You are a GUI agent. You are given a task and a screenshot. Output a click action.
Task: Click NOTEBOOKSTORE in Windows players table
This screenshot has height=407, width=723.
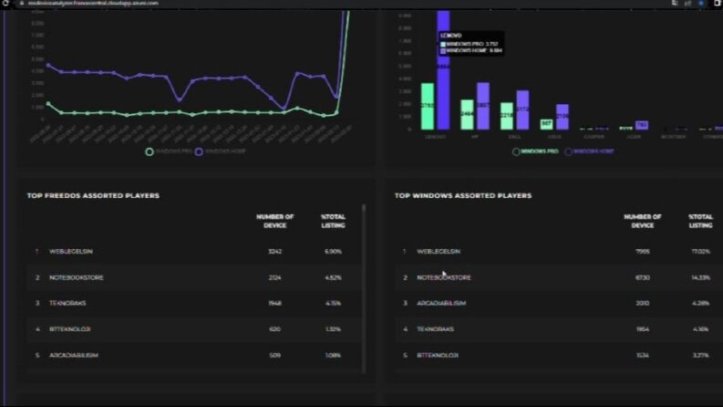444,277
